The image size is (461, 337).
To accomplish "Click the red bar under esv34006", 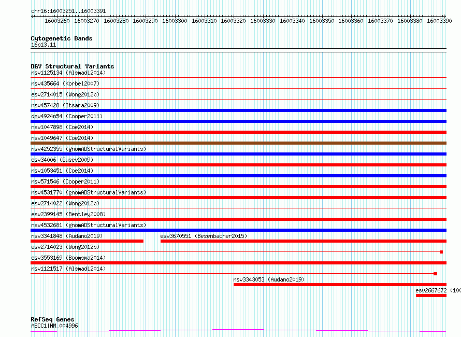I will 238,165.
